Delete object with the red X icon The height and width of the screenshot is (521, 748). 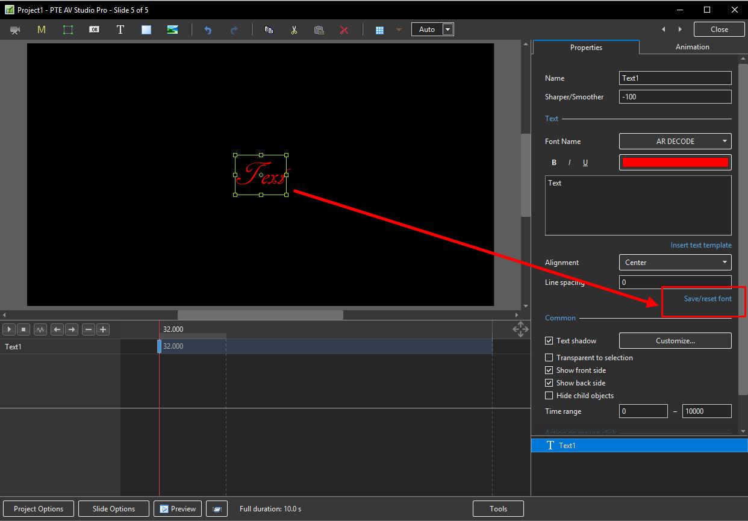(344, 30)
